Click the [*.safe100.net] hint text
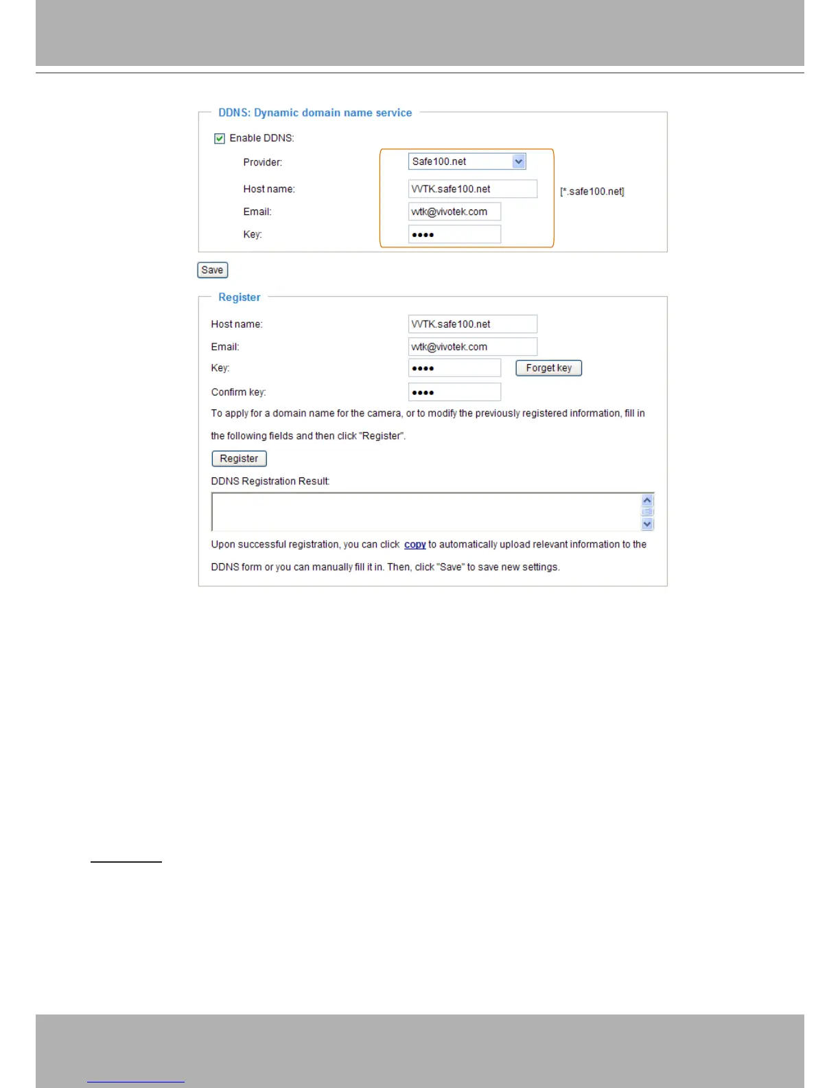The image size is (840, 1088). [x=592, y=192]
